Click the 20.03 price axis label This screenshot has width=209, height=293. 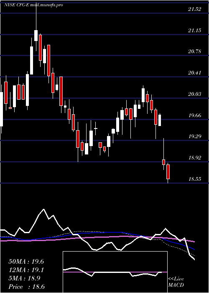(195, 94)
